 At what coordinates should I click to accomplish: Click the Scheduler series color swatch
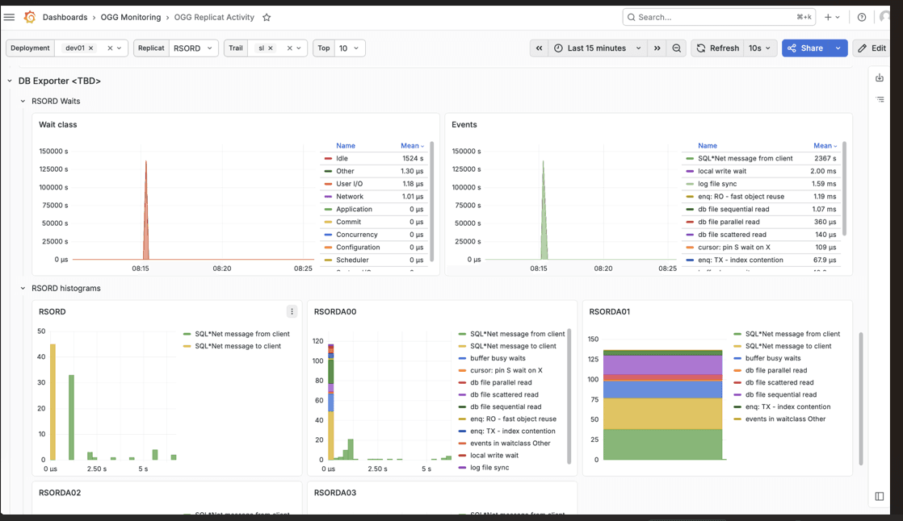[328, 260]
